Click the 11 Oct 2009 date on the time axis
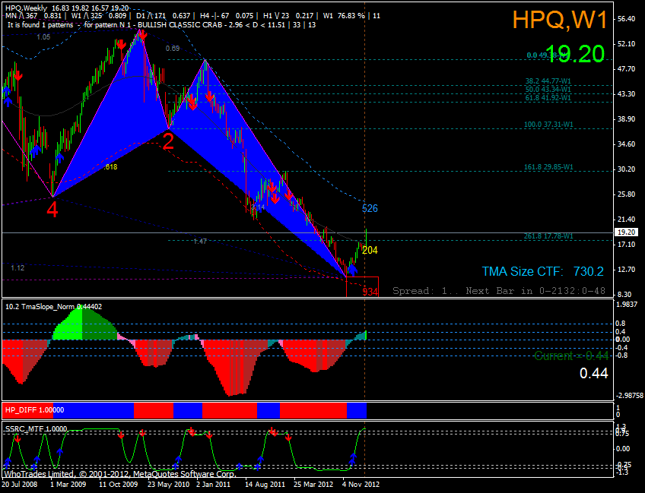645x493 pixels. coord(118,485)
